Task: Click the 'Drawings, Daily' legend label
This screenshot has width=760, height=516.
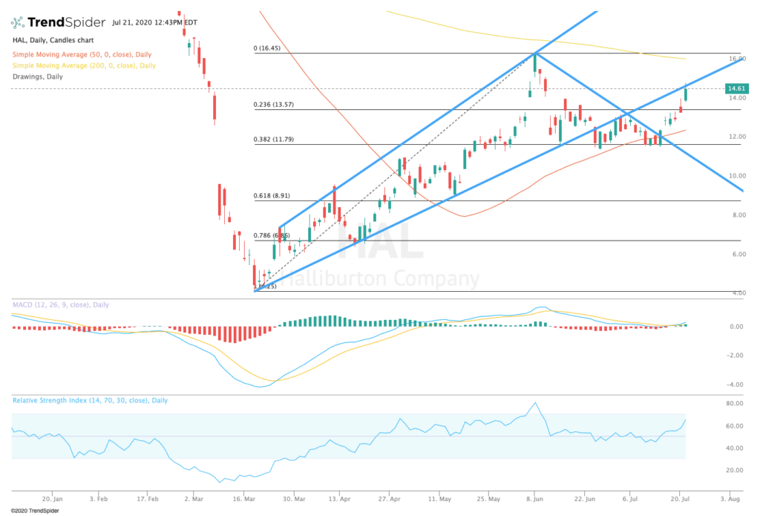Action: tap(37, 76)
